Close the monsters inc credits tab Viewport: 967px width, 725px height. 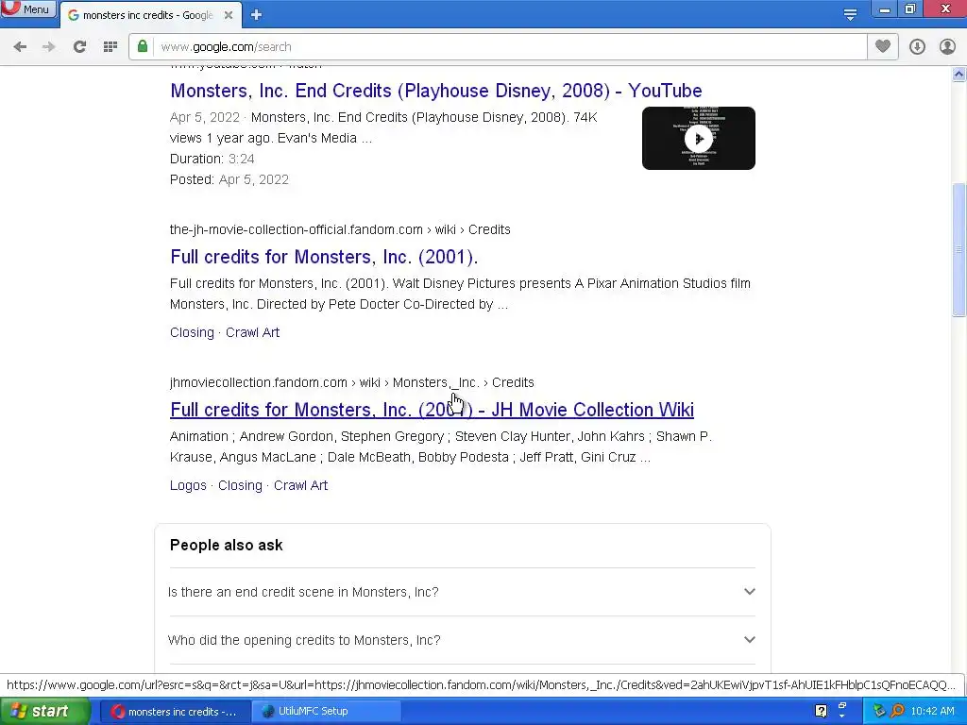[x=229, y=15]
